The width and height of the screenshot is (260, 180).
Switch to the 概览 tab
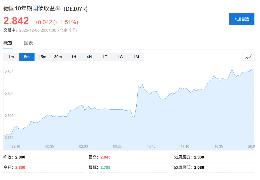7,43
